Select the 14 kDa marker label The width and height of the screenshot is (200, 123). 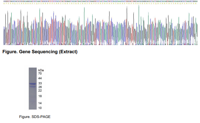click(40, 103)
